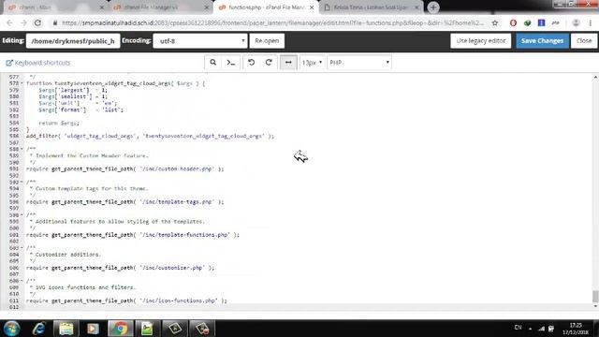Open the Windows Start menu
Screen dimensions: 599x337
click(x=11, y=329)
